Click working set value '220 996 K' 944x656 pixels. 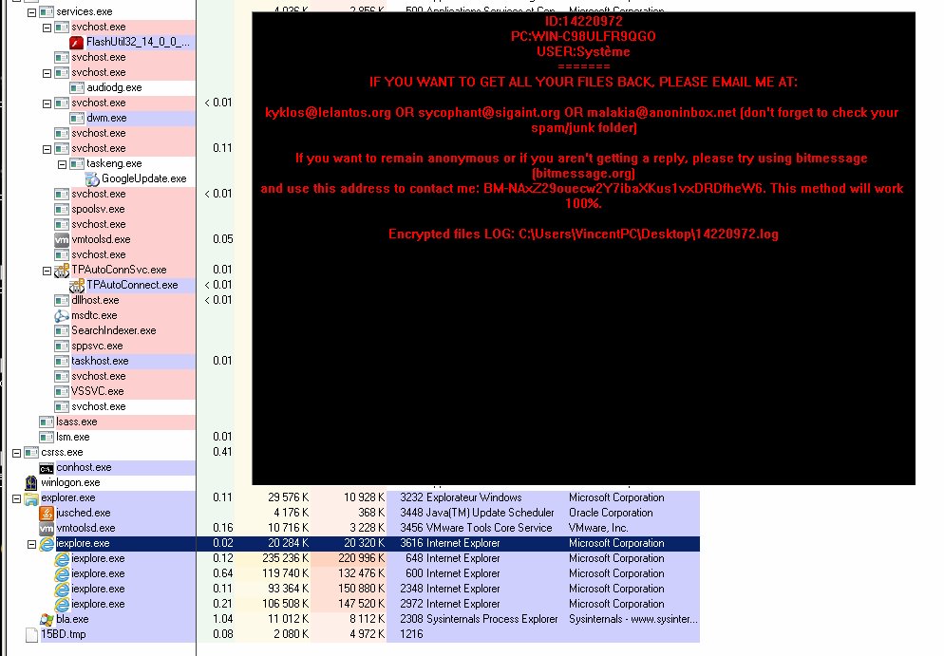(x=361, y=558)
